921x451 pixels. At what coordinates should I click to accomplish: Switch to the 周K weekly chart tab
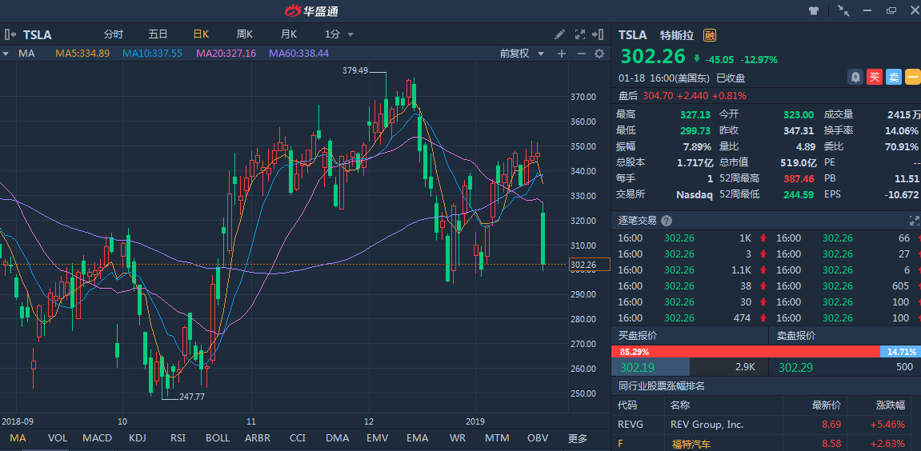(244, 34)
